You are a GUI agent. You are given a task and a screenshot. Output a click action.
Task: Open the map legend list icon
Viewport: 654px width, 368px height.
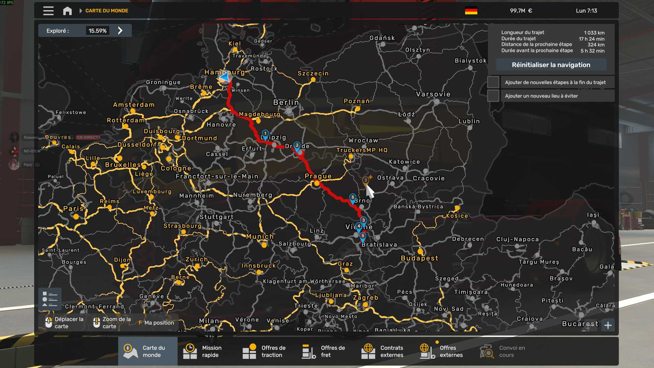click(x=50, y=299)
